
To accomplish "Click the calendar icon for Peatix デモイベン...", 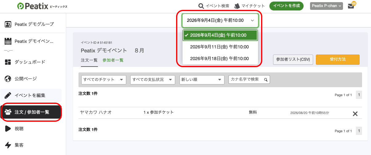I will tap(8, 41).
